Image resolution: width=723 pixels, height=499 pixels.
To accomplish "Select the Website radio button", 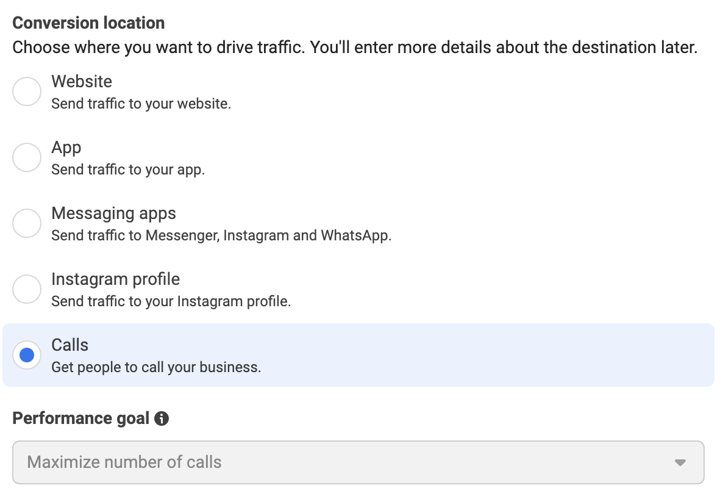I will pyautogui.click(x=27, y=92).
